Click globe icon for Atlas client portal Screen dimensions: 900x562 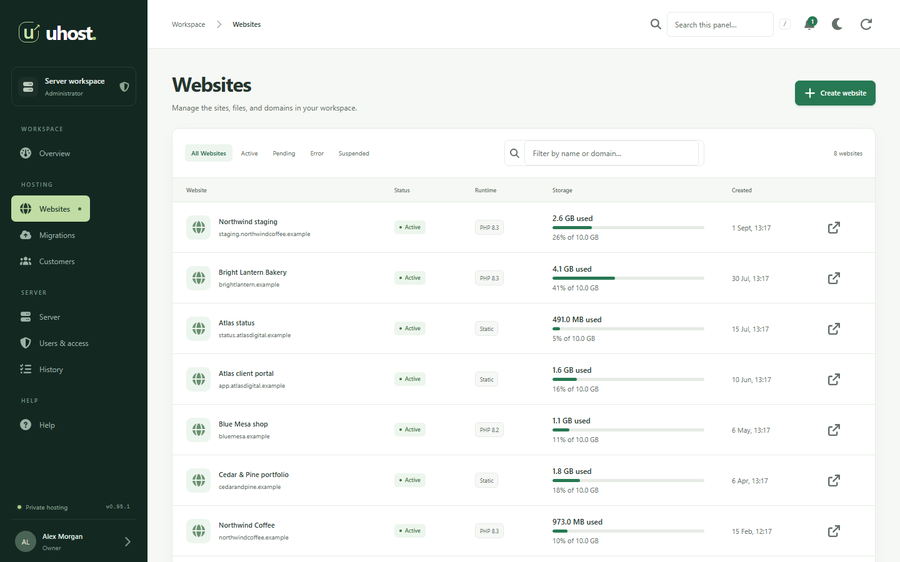[x=199, y=379]
